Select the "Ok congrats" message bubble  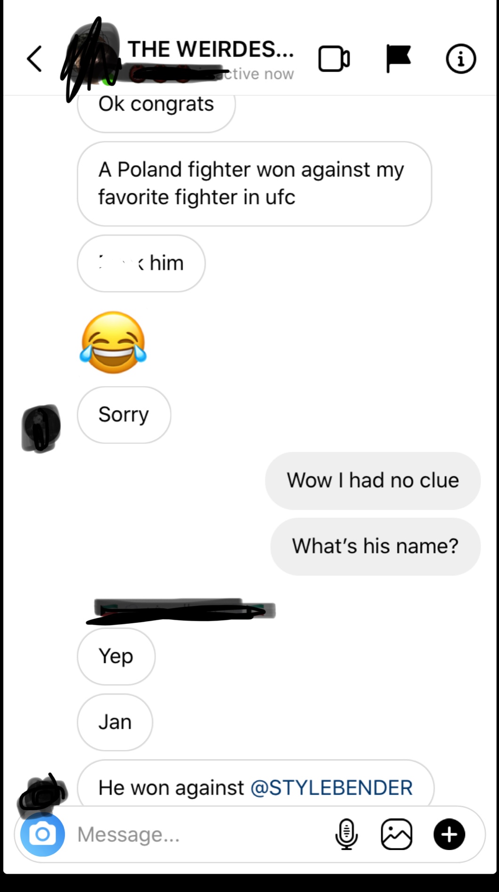coord(156,111)
